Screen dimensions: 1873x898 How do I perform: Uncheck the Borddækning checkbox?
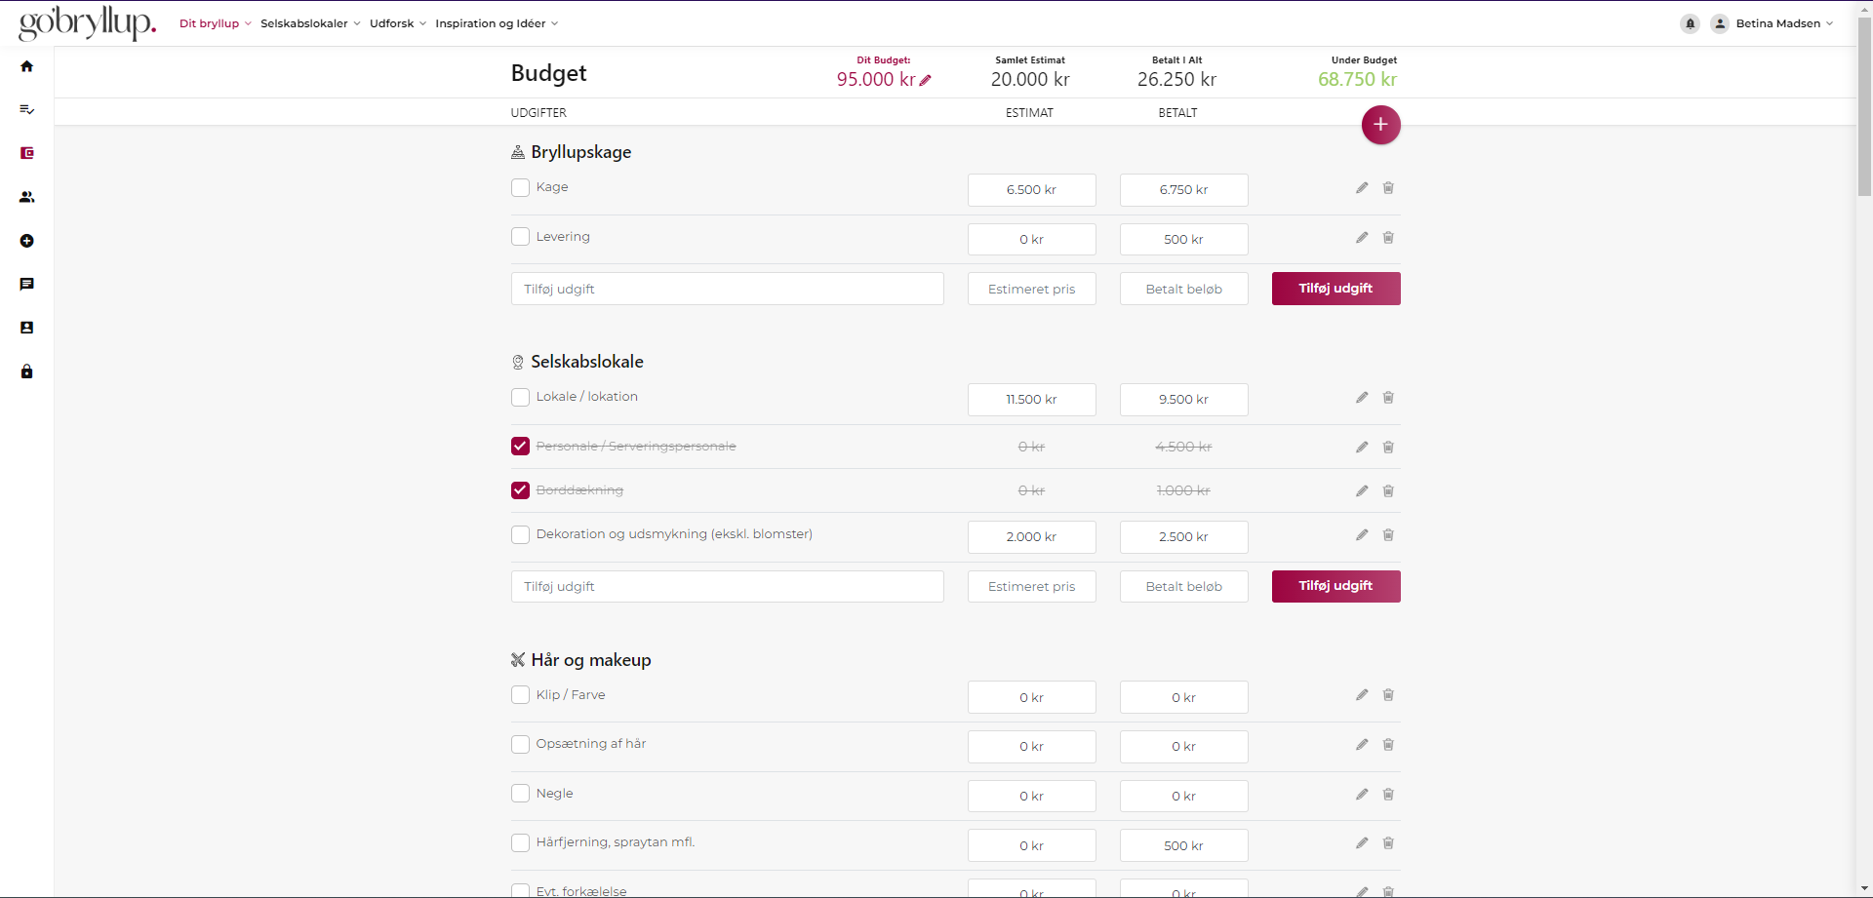coord(521,490)
